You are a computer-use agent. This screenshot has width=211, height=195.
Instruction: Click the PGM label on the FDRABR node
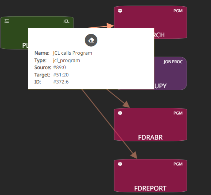tap(178, 113)
